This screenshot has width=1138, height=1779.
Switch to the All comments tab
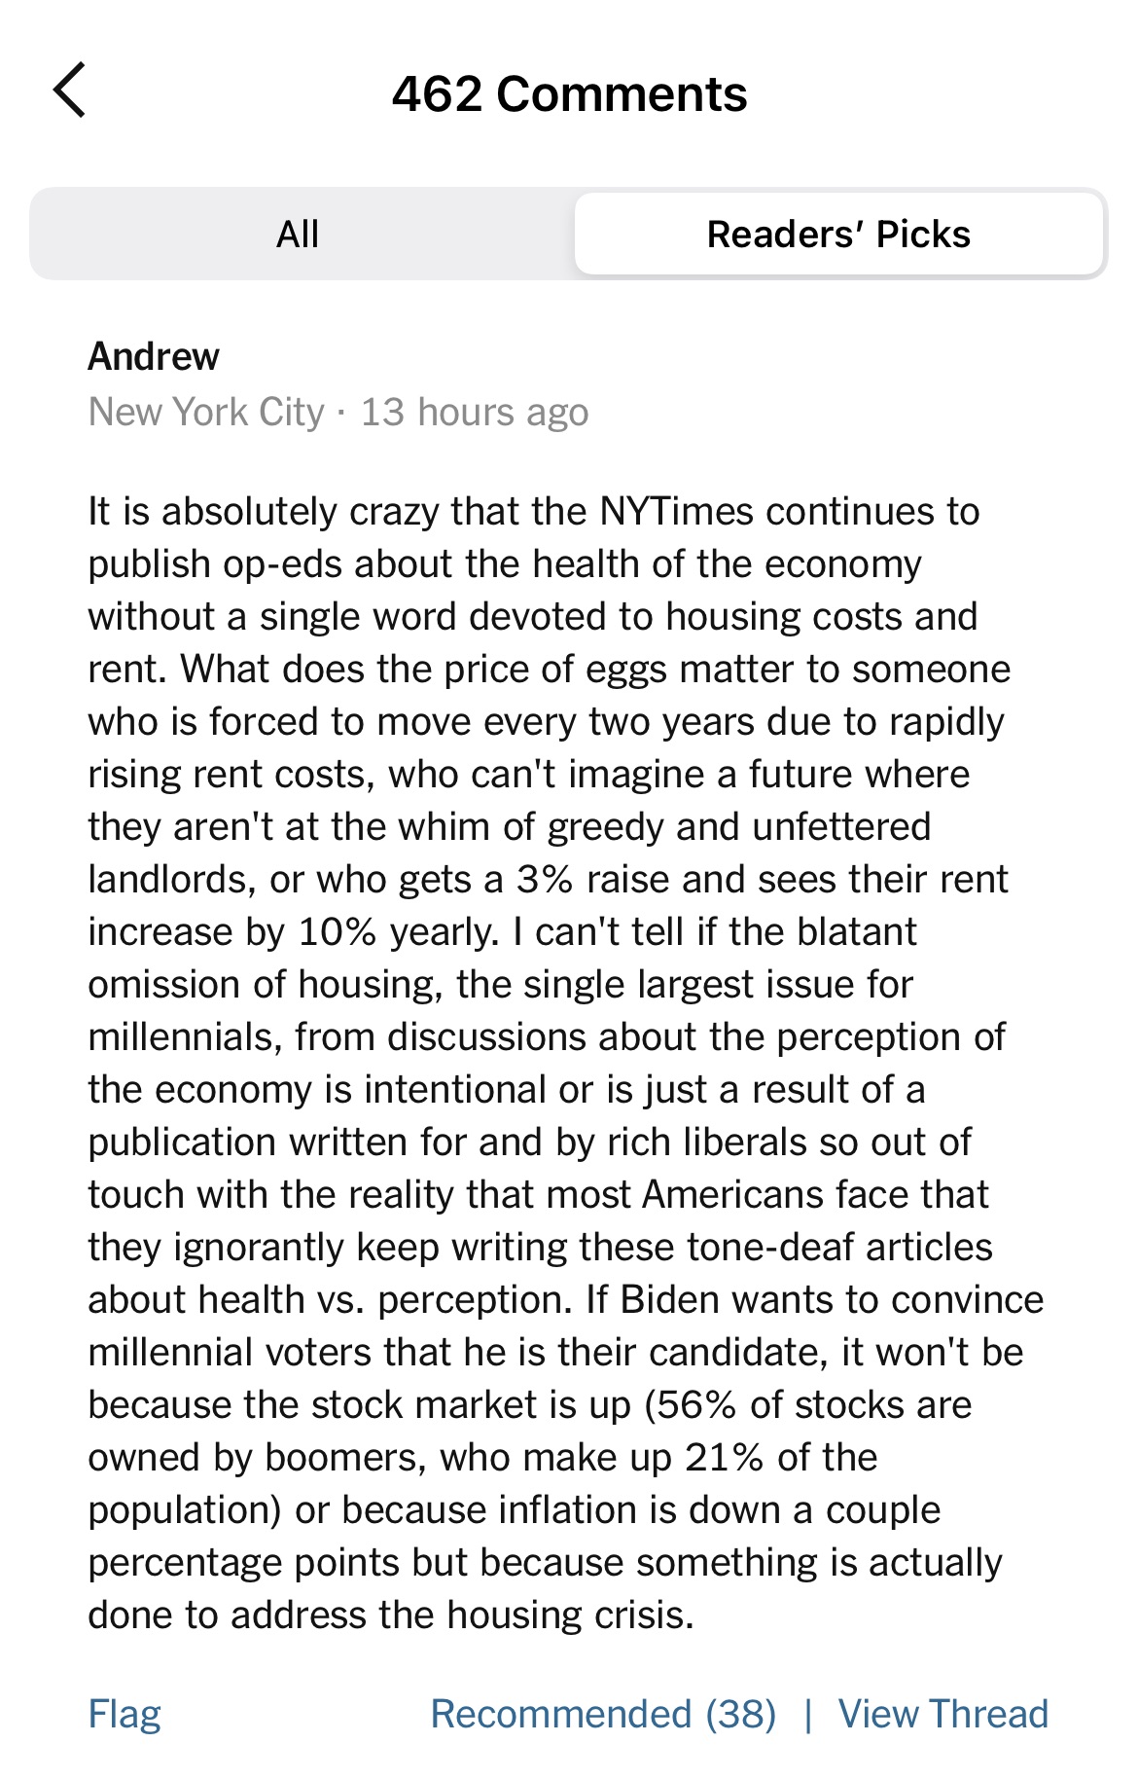click(x=298, y=235)
